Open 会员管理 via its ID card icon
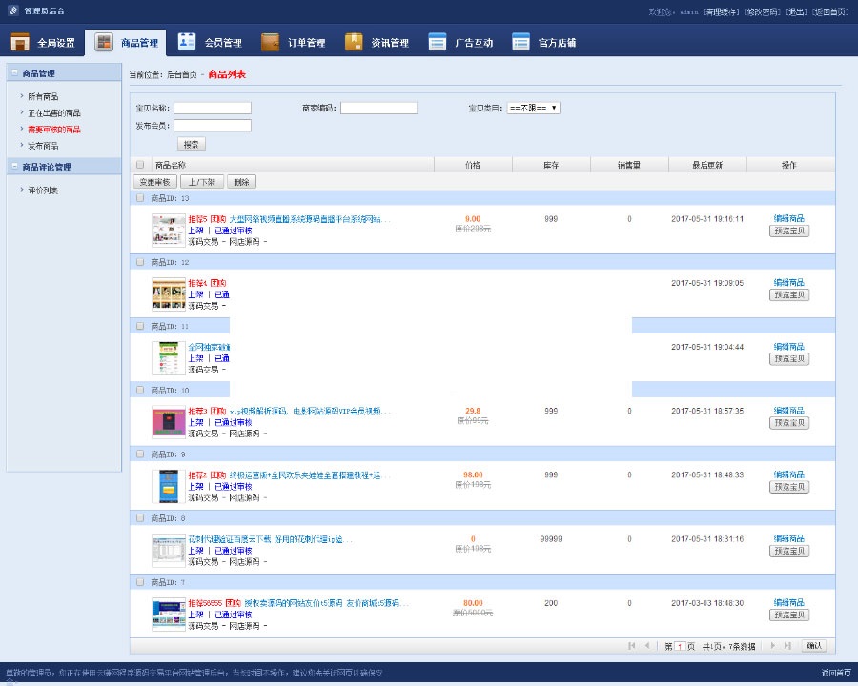 pyautogui.click(x=187, y=42)
